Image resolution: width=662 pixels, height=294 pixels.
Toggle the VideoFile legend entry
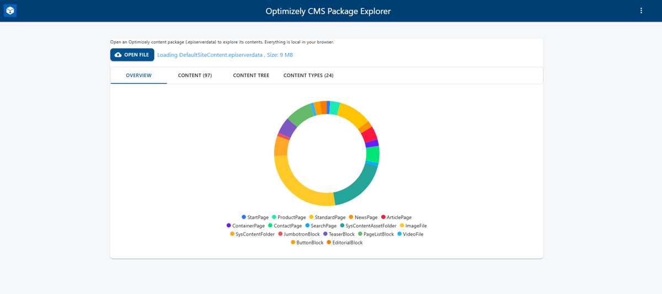410,234
